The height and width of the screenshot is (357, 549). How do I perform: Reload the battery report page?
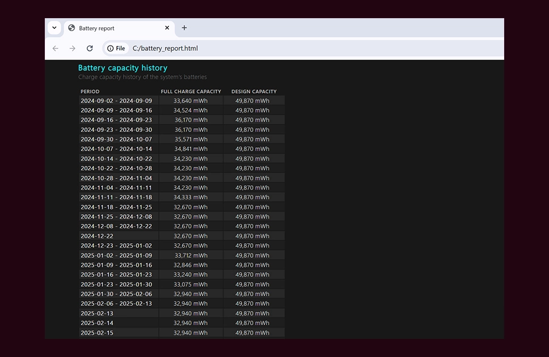click(90, 48)
